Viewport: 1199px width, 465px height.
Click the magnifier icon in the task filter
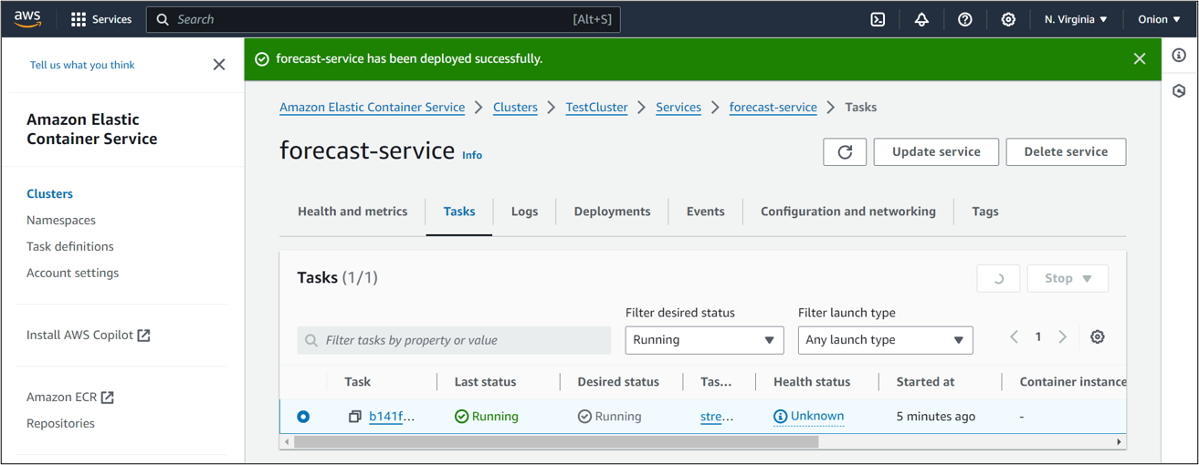[x=311, y=340]
